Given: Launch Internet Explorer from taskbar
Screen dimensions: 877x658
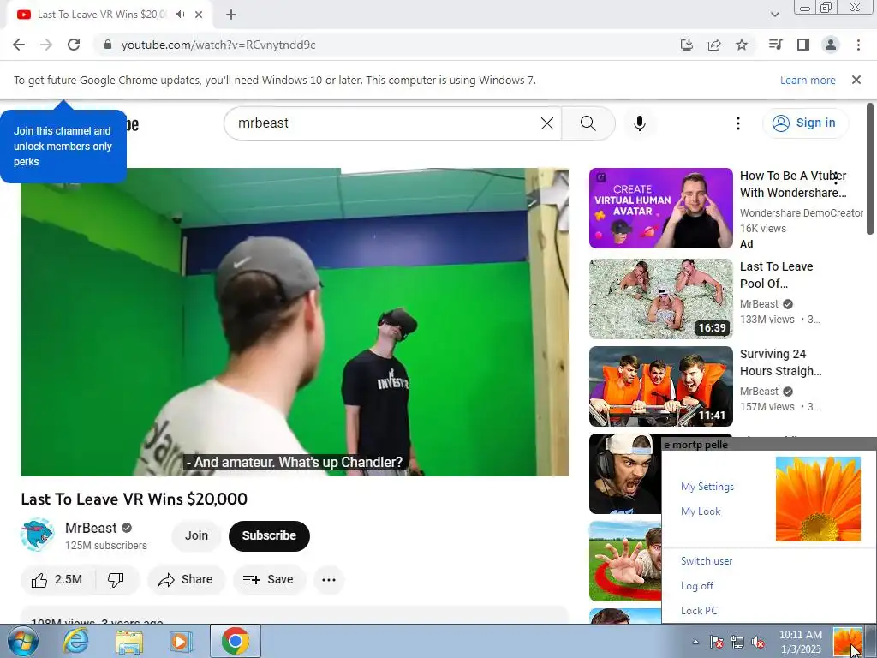Looking at the screenshot, I should (x=75, y=641).
